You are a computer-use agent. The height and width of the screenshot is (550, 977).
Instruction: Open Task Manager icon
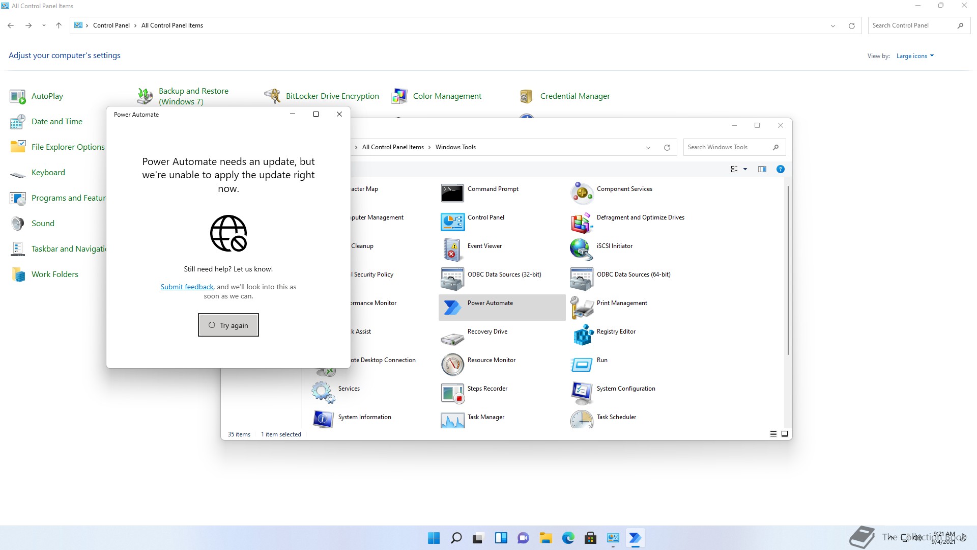click(452, 420)
